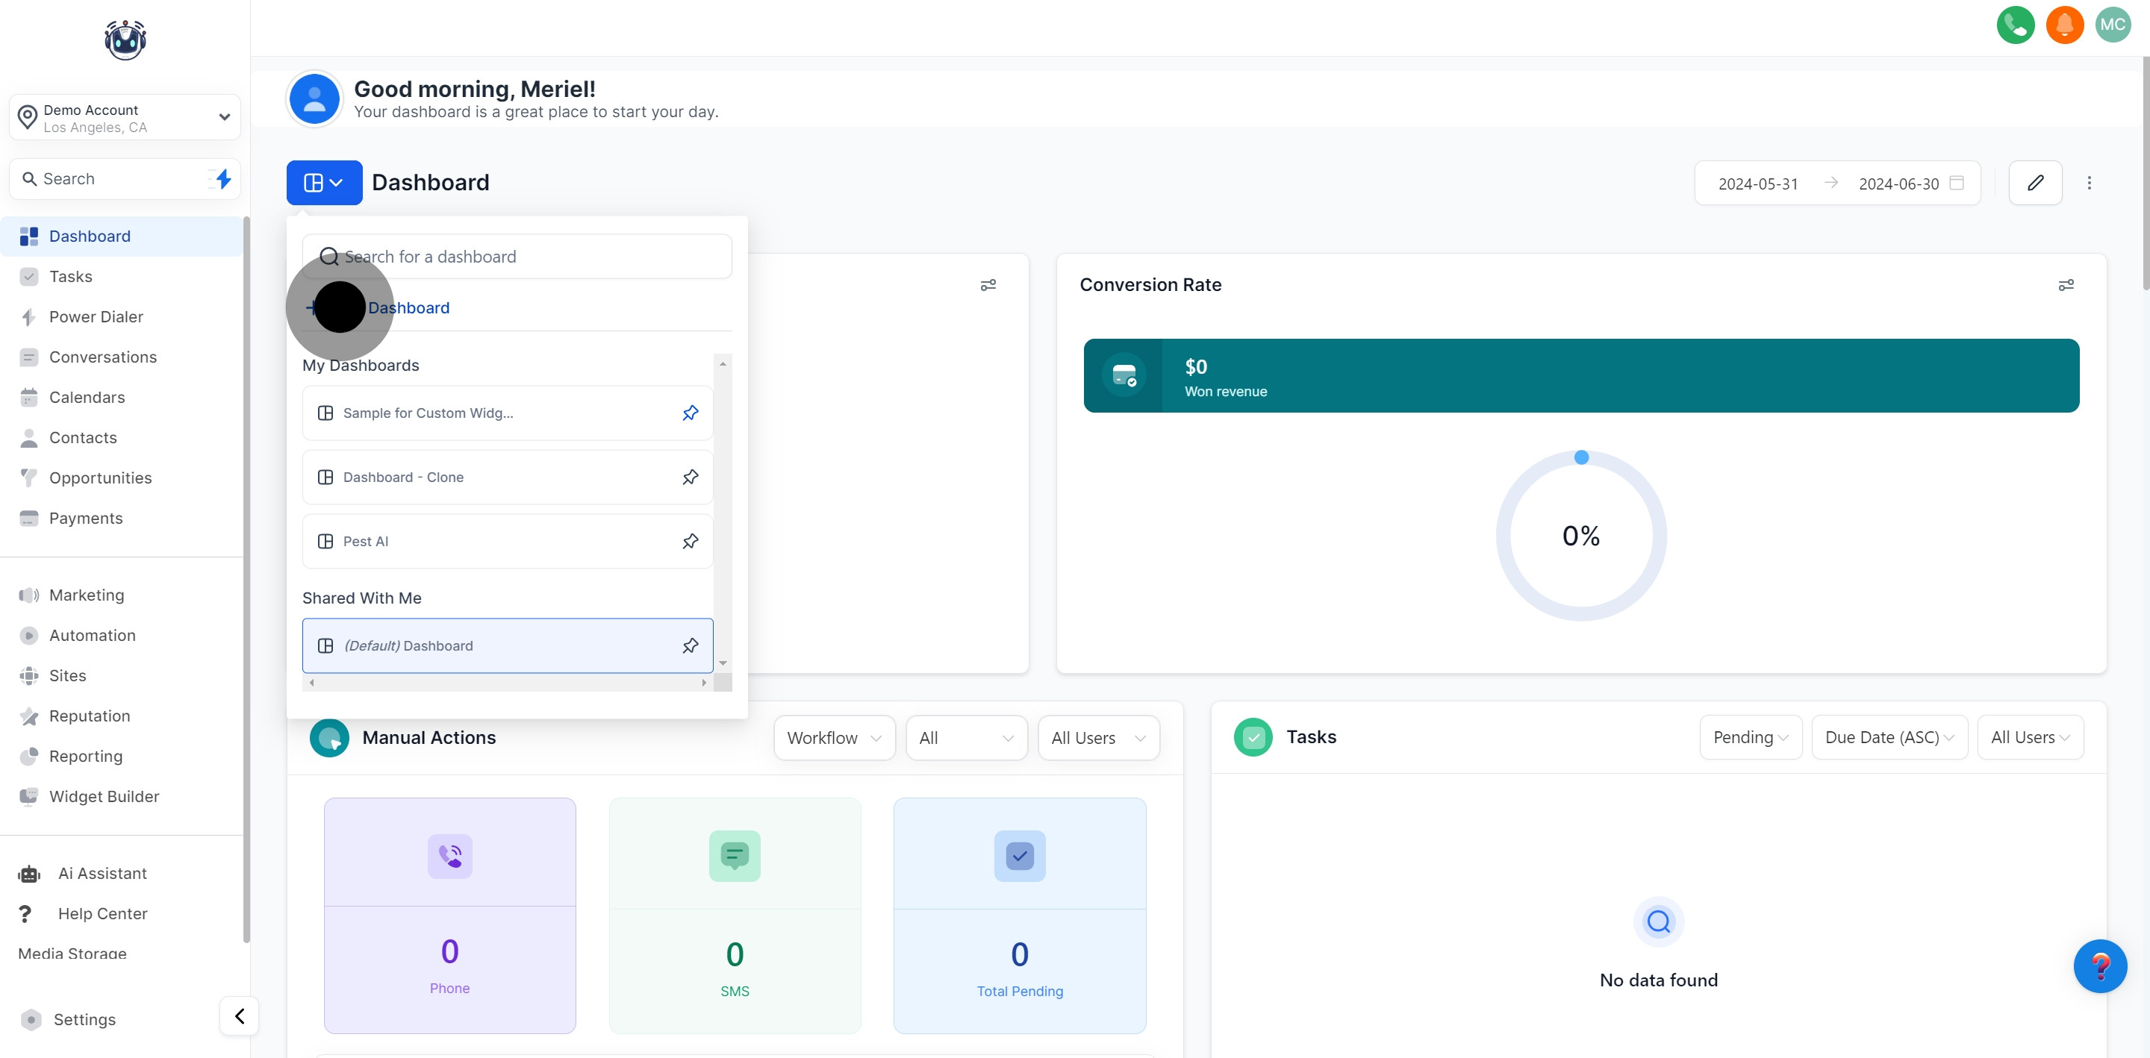Viewport: 2150px width, 1058px height.
Task: Open Conversion Rate widget filter settings icon
Action: pos(2066,285)
